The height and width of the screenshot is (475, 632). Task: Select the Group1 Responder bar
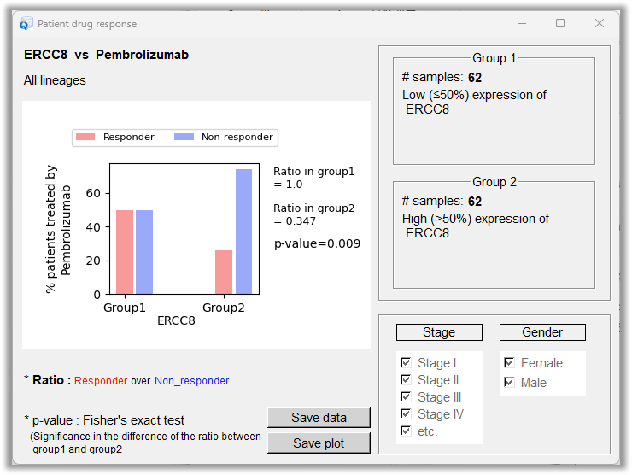[x=125, y=252]
